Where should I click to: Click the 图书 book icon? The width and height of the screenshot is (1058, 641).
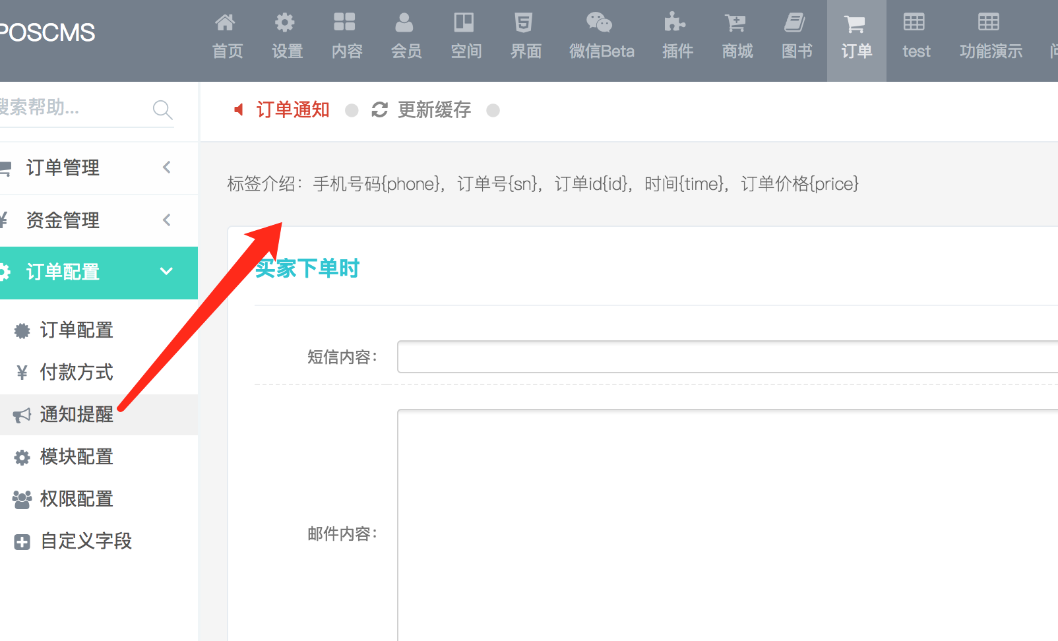[x=795, y=22]
